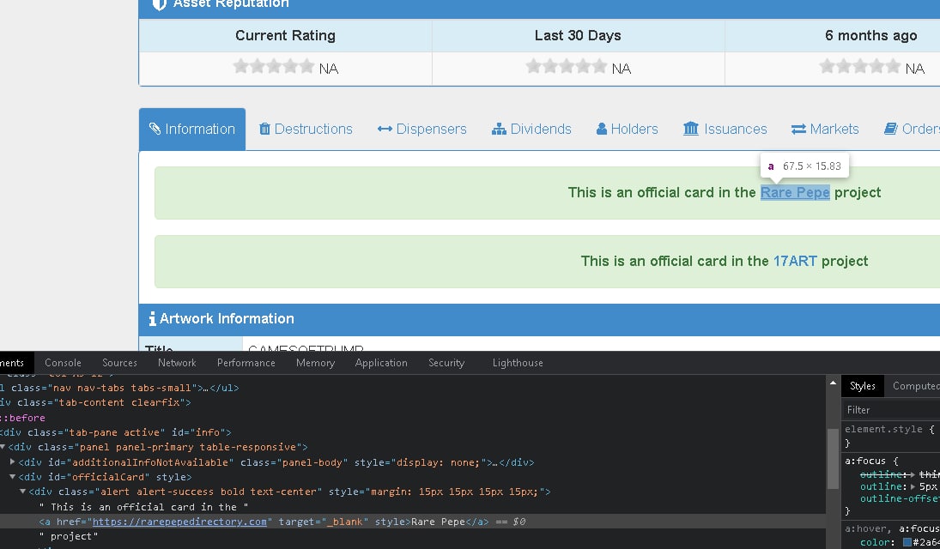The image size is (940, 549).
Task: Click the Last 30 Days star rating
Action: [x=567, y=66]
